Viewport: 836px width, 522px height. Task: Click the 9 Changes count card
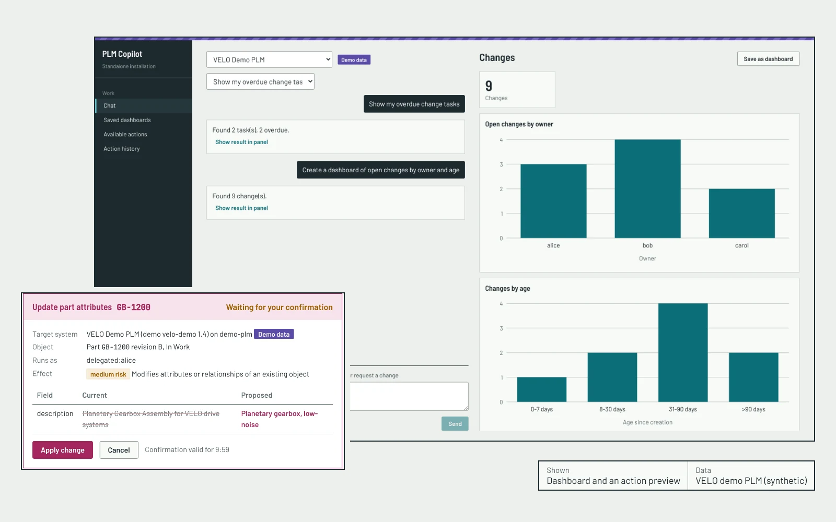[x=517, y=90]
